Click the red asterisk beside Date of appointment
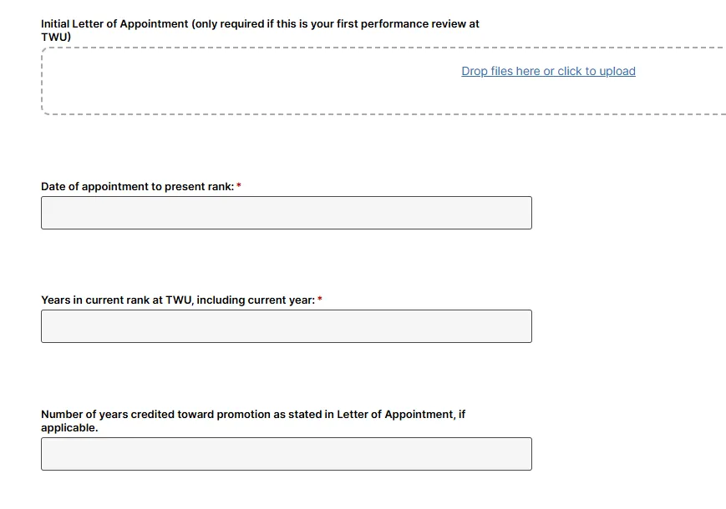This screenshot has height=509, width=726. (239, 187)
